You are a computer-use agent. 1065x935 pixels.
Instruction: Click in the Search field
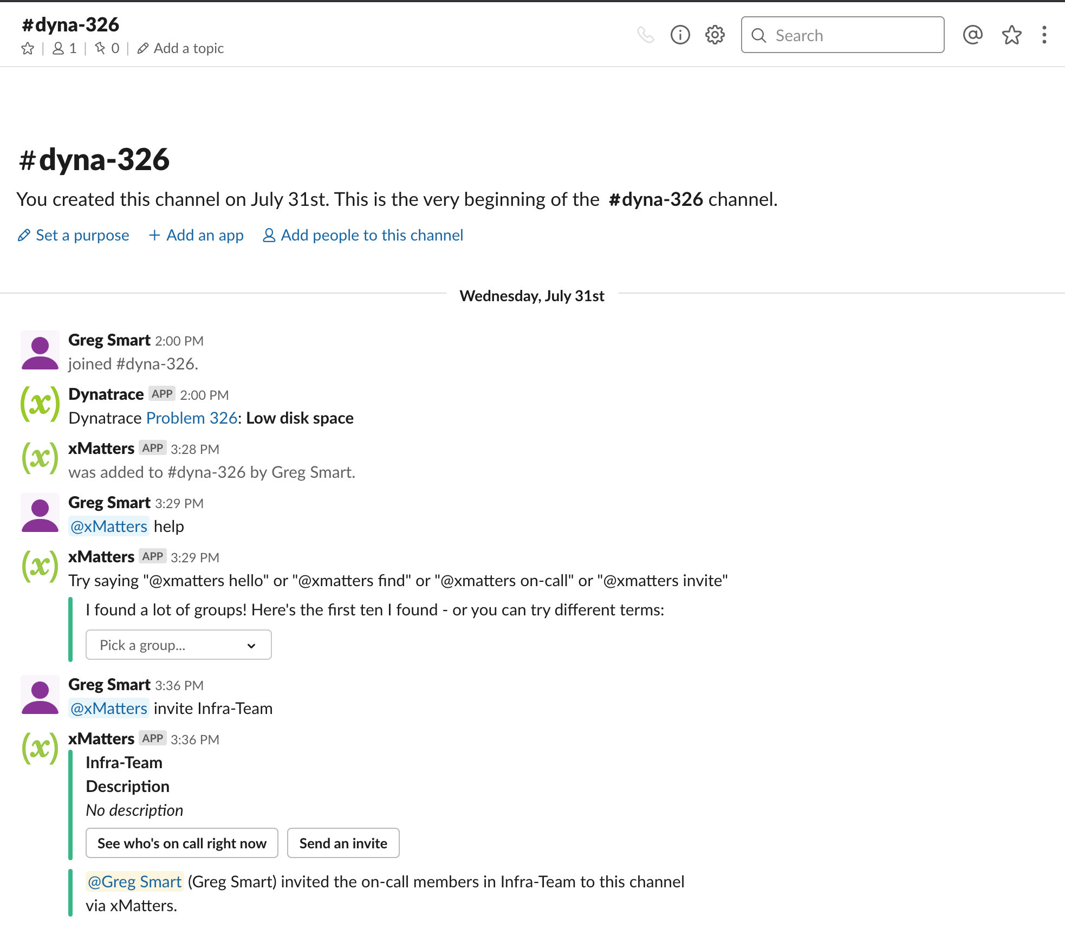pos(842,35)
